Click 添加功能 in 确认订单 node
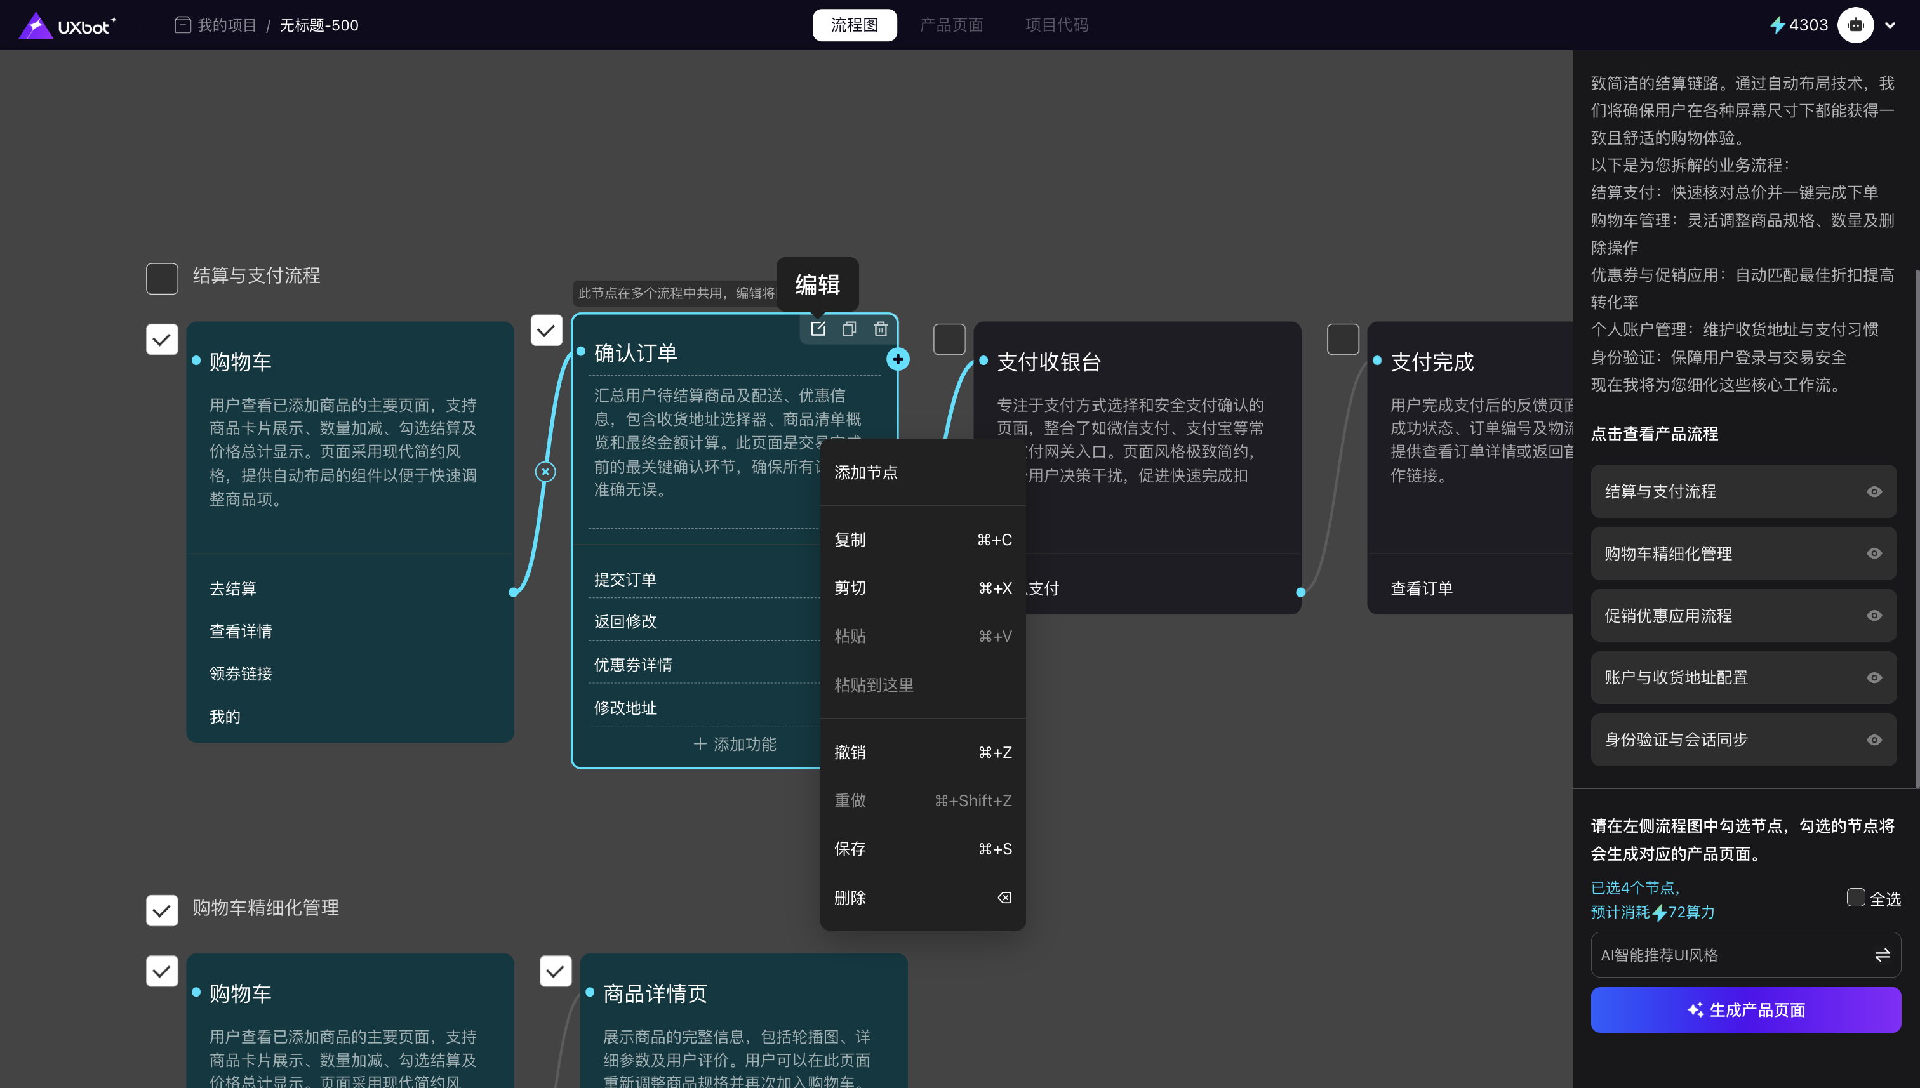Viewport: 1920px width, 1088px height. pos(735,744)
